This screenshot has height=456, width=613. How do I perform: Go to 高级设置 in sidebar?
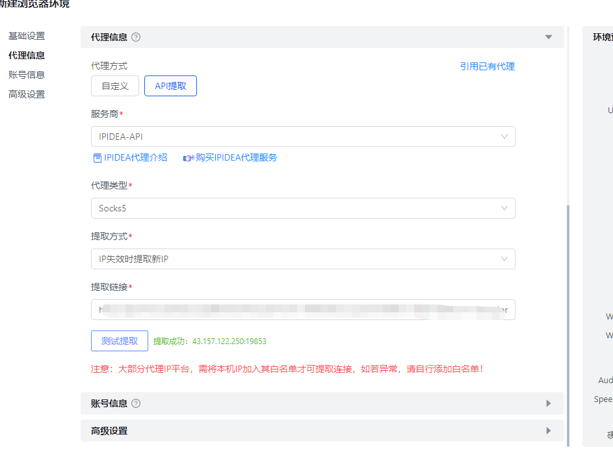27,94
